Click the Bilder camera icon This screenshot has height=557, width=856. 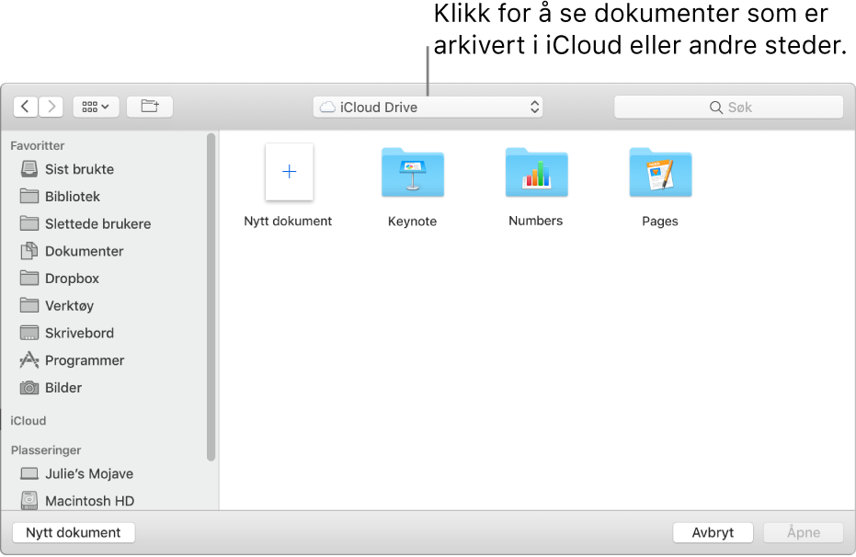[29, 388]
